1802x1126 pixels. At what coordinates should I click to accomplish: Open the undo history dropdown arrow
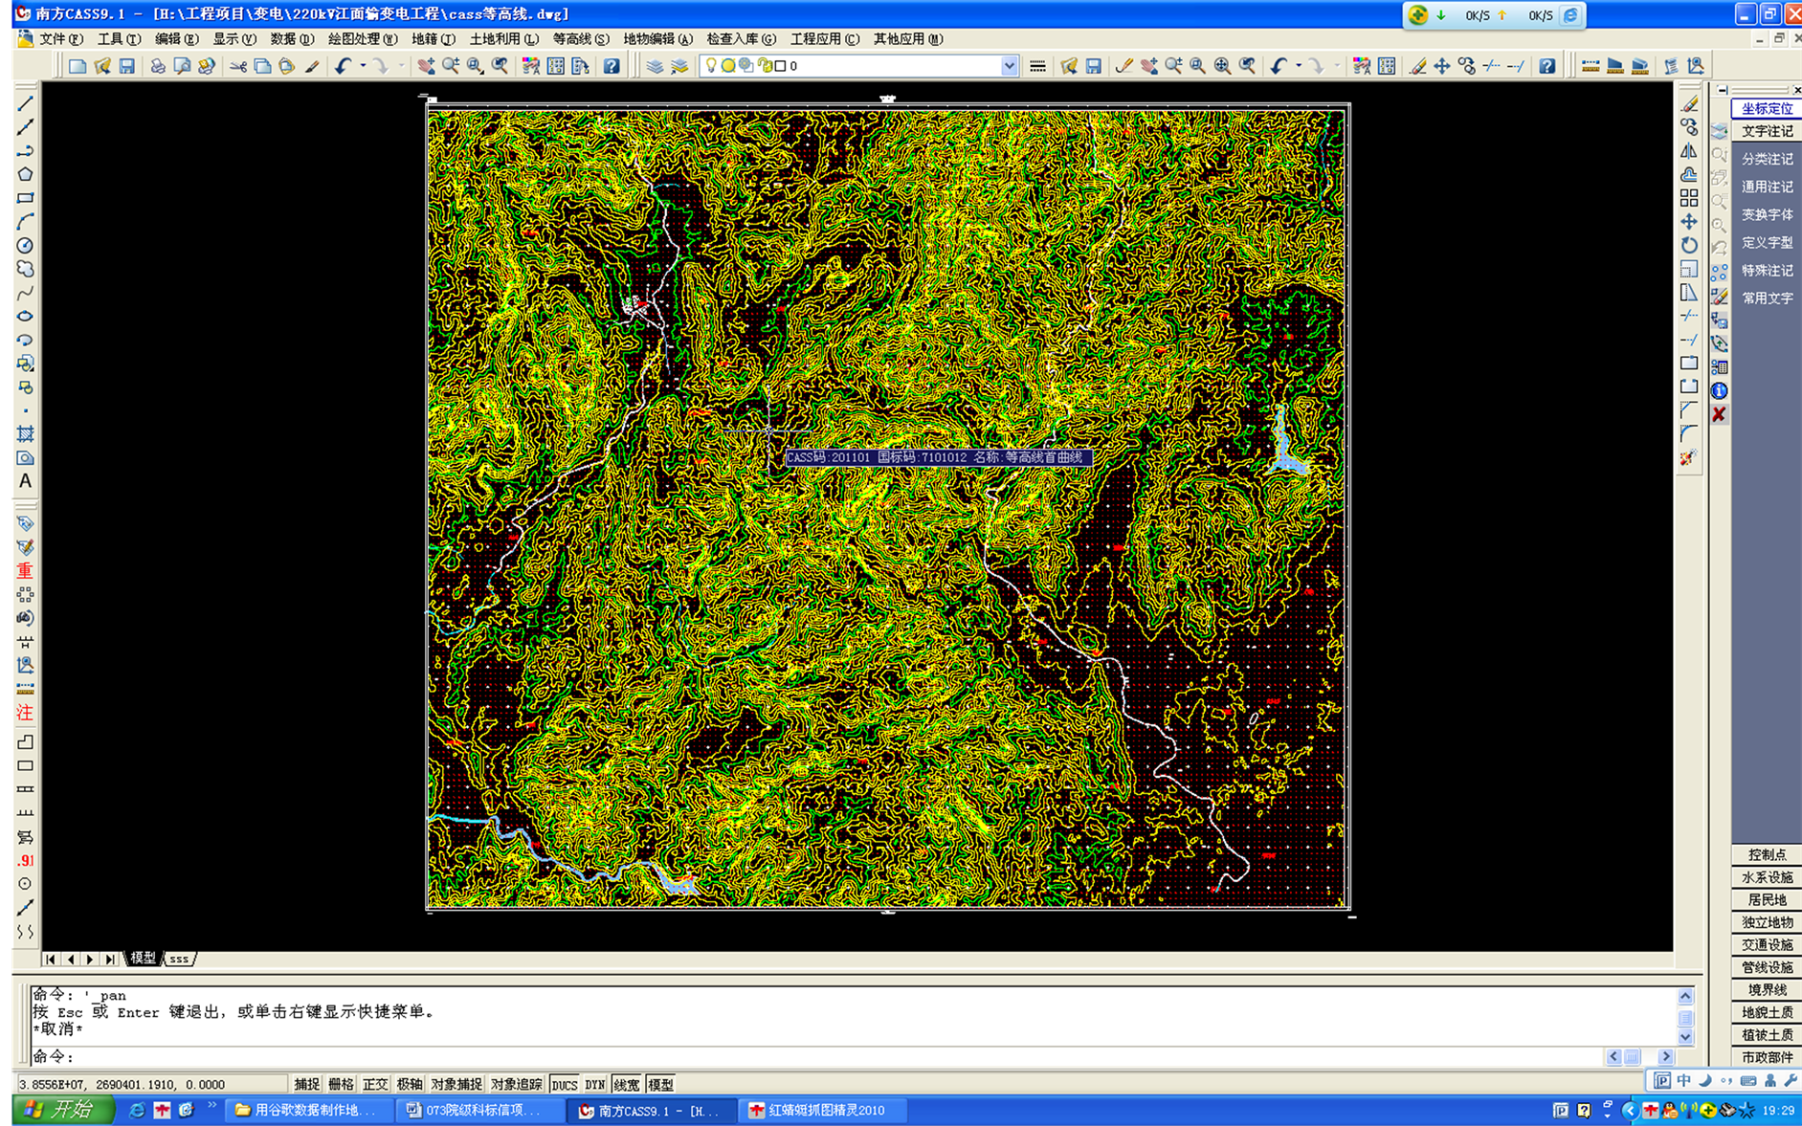363,66
